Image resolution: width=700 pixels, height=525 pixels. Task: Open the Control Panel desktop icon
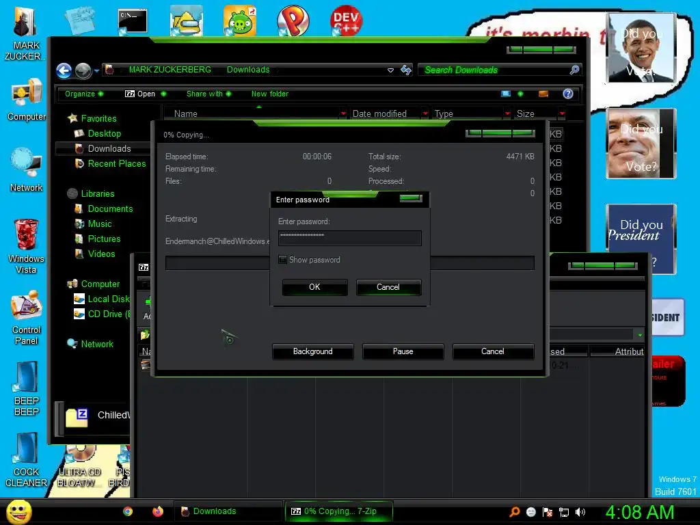(26, 318)
